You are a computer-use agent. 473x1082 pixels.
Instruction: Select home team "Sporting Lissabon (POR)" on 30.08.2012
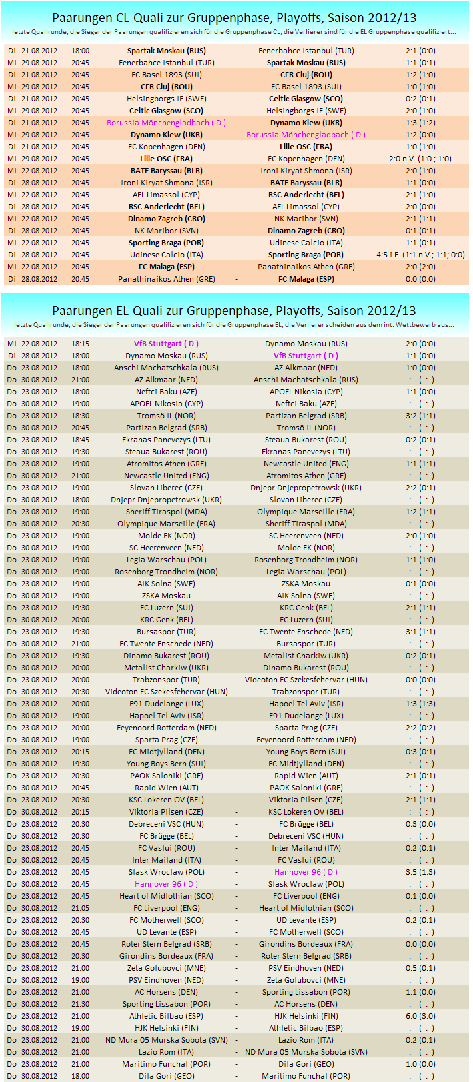click(167, 1004)
